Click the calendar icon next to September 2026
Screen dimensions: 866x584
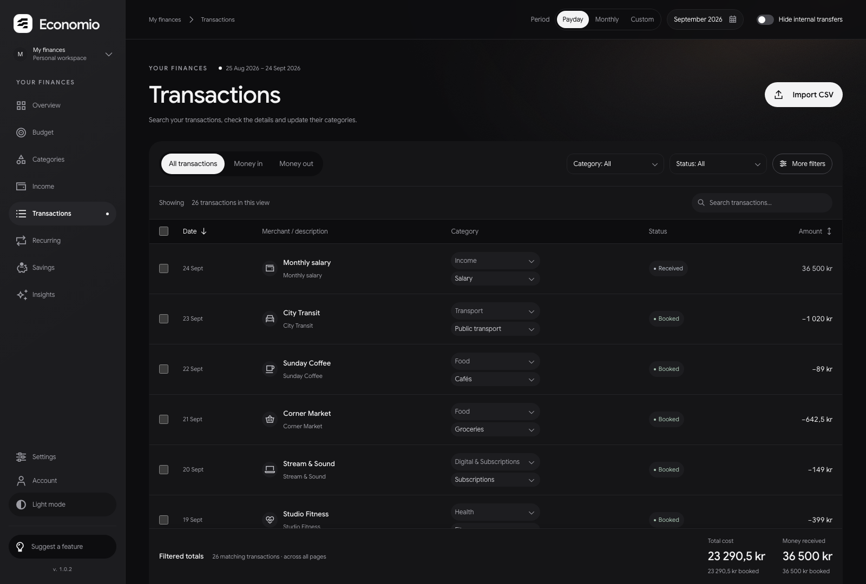(x=733, y=19)
